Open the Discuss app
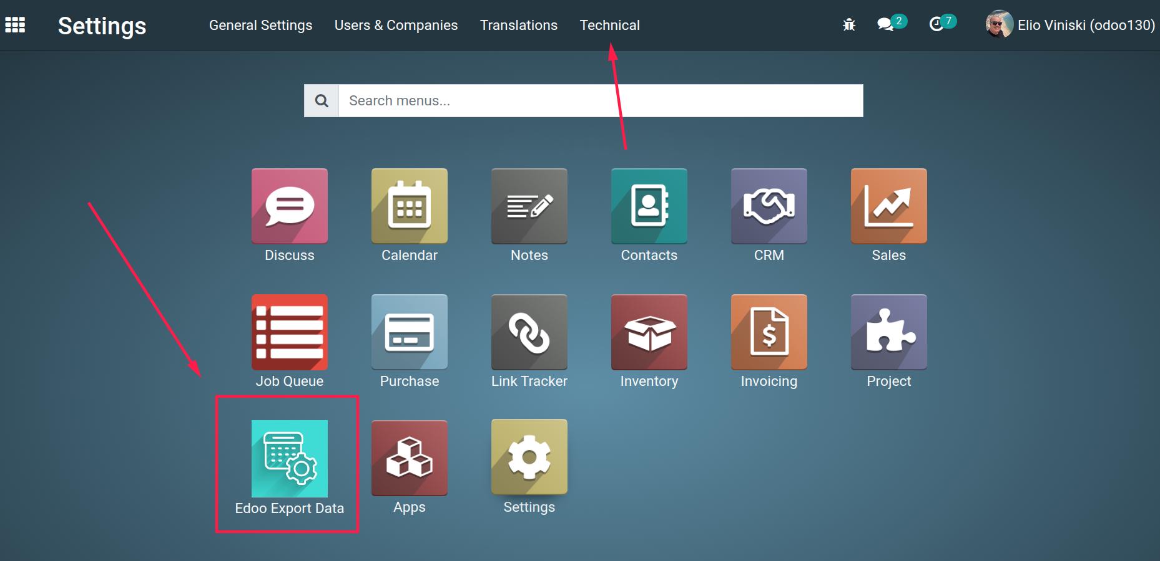The width and height of the screenshot is (1160, 561). point(290,206)
